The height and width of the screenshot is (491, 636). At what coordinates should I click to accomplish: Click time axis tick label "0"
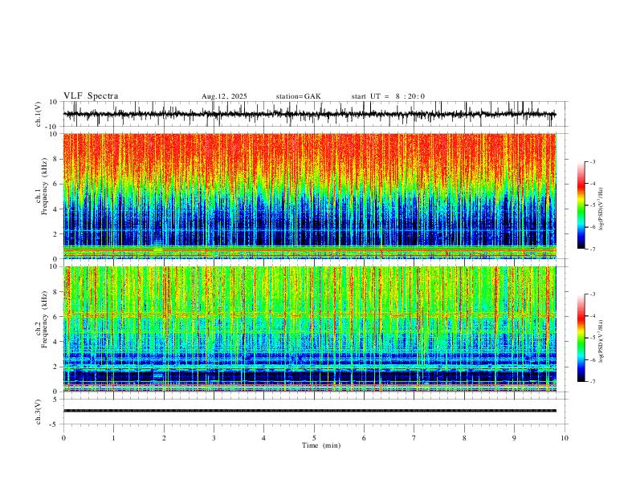point(63,438)
